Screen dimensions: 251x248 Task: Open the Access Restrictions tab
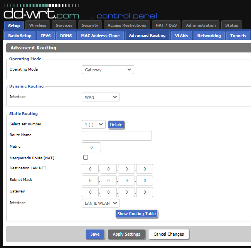[x=127, y=25]
